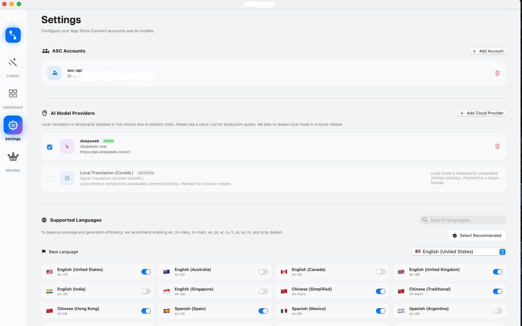Delete the asc-api account via trash icon
522x326 pixels.
pyautogui.click(x=497, y=73)
